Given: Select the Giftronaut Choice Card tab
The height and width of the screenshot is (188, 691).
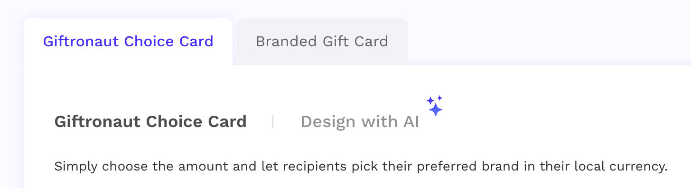Looking at the screenshot, I should [x=128, y=42].
